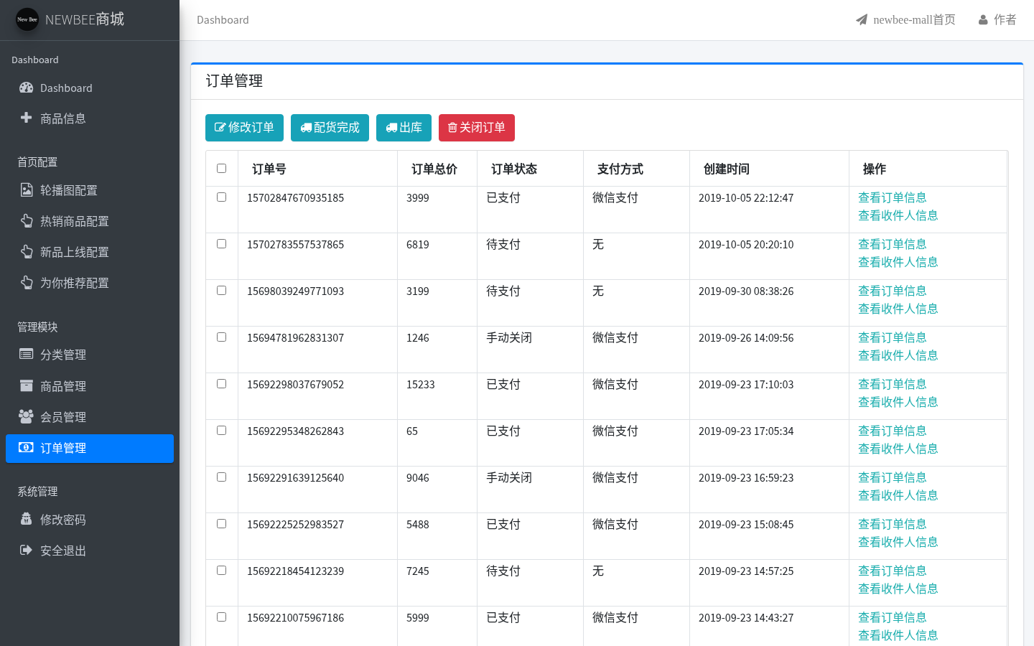Open 分类管理 sidebar menu item
The image size is (1034, 646).
point(90,355)
